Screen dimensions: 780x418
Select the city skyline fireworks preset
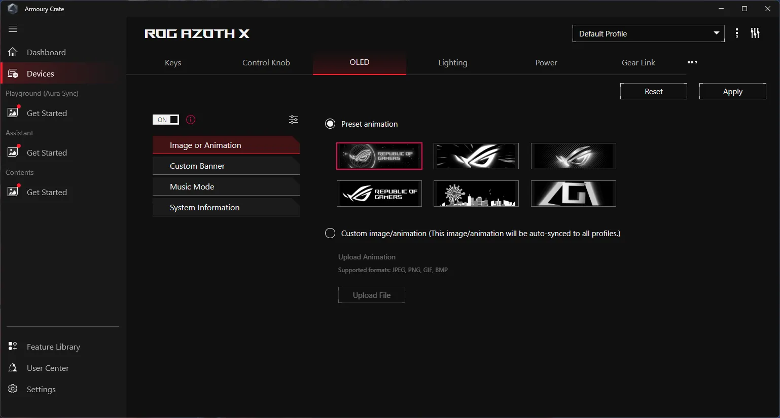[476, 194]
